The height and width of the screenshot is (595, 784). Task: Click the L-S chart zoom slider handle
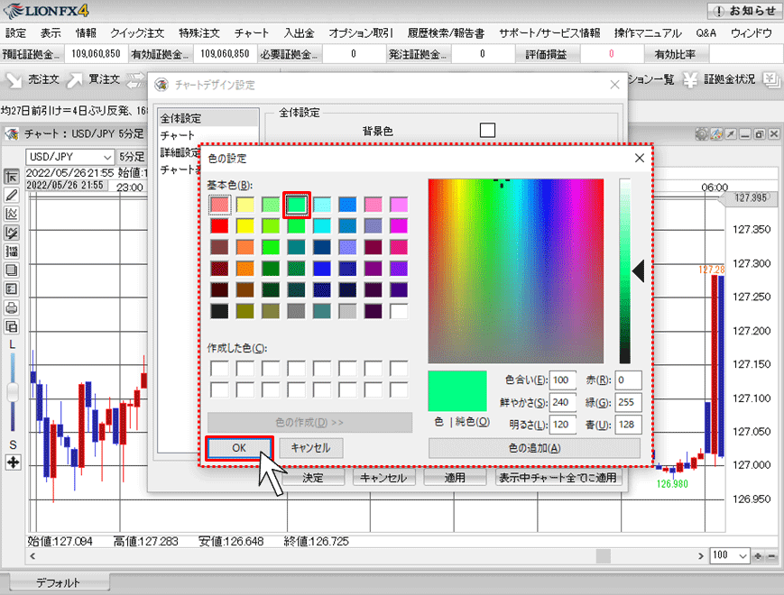tap(13, 392)
